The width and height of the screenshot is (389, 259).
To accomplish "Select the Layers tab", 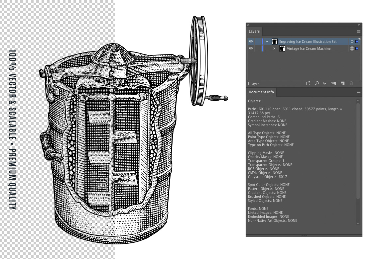I will pyautogui.click(x=254, y=32).
